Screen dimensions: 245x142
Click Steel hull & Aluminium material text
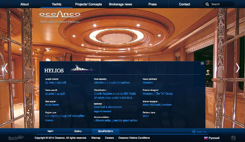(x=108, y=109)
